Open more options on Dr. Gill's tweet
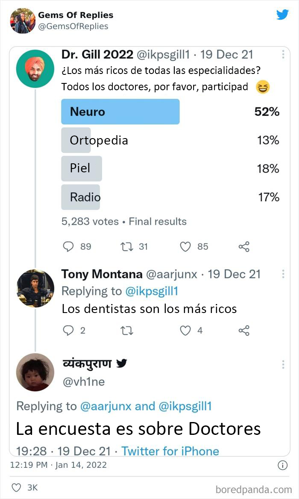Viewport: 299px width, 499px height. [x=283, y=55]
